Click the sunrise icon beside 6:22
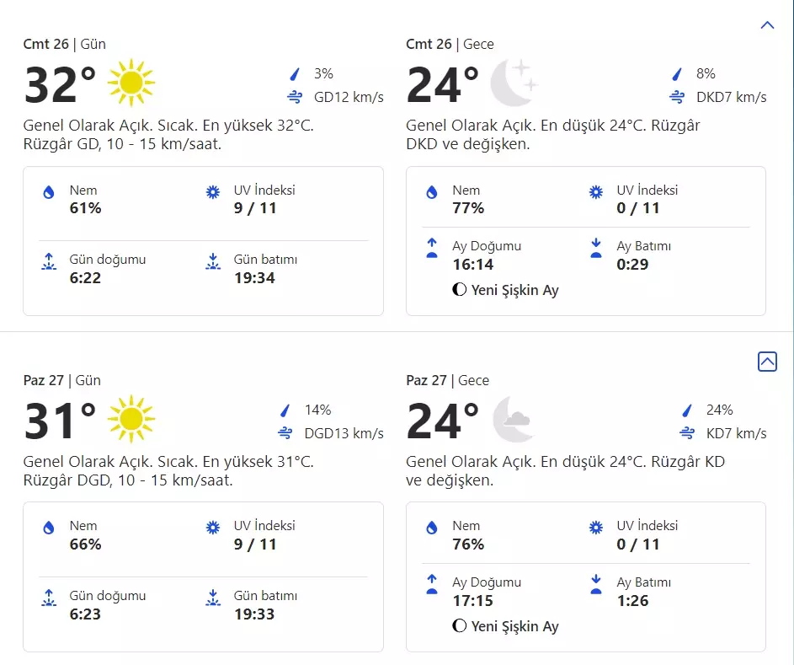The image size is (794, 665). tap(49, 261)
